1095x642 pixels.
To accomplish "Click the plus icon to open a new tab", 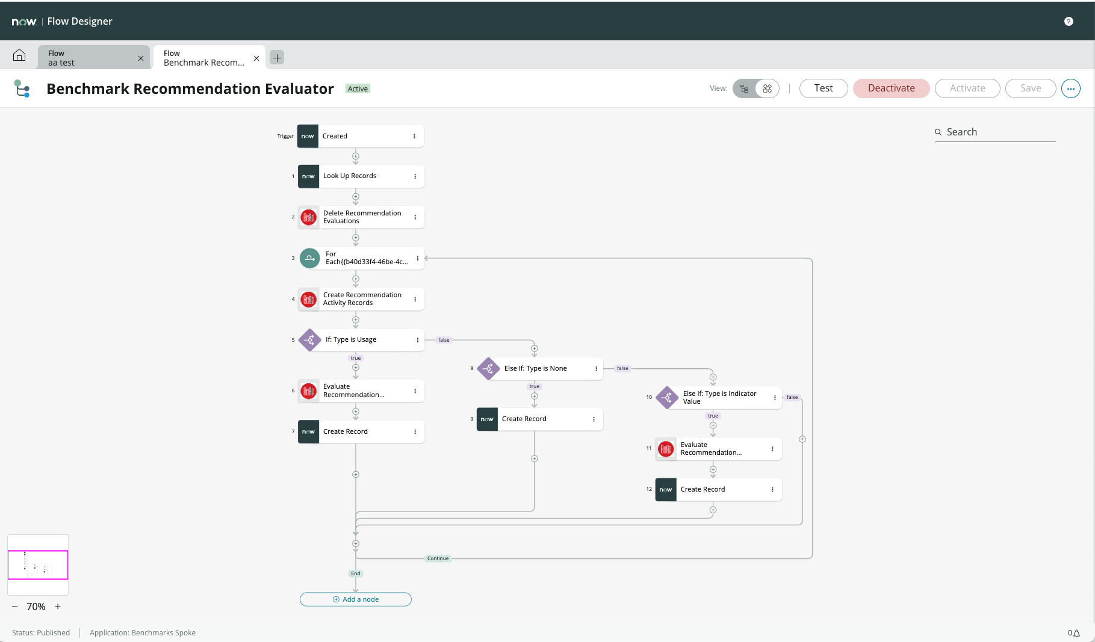I will [x=276, y=57].
